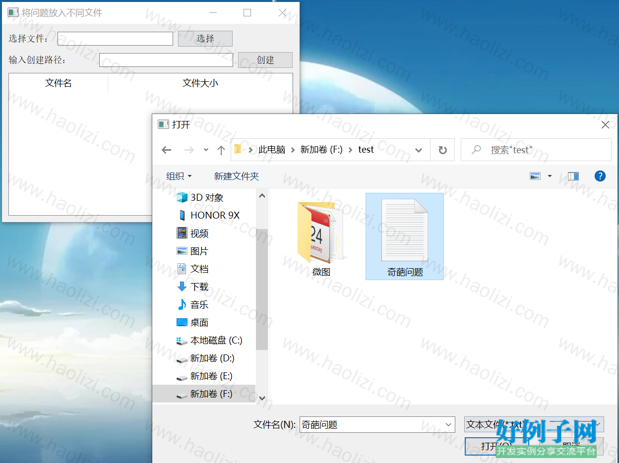619x463 pixels.
Task: Open the 文本文件 file type dropdown
Action: (534, 424)
